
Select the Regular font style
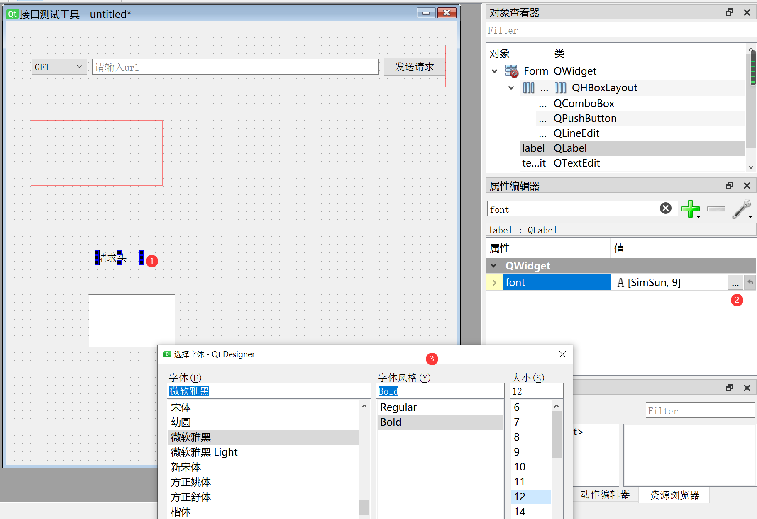[x=398, y=407]
